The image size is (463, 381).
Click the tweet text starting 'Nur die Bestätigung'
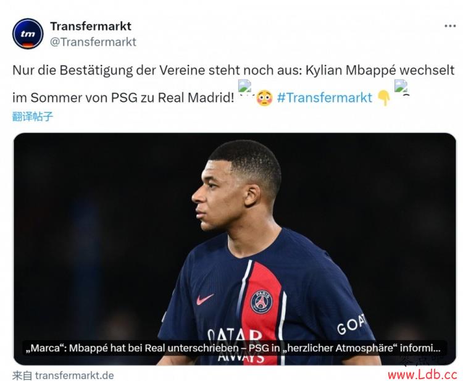pos(233,84)
